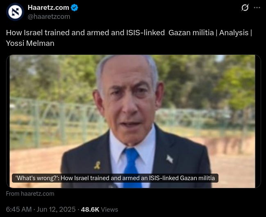Open the Haaretz profile avatar
Viewport: 266px width, 217px height.
[x=15, y=12]
